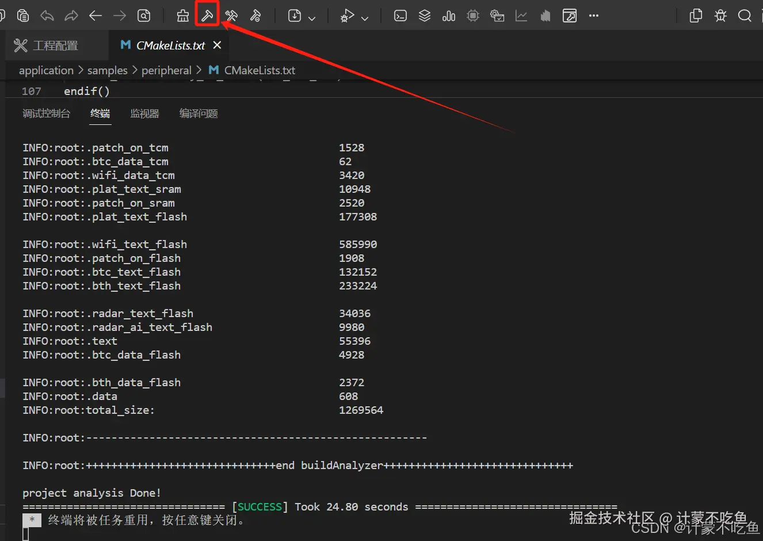
Task: Open the find-in-file magnifier document icon
Action: 144,16
